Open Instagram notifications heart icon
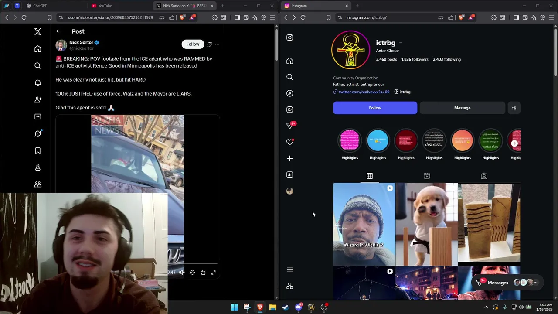 tap(290, 142)
